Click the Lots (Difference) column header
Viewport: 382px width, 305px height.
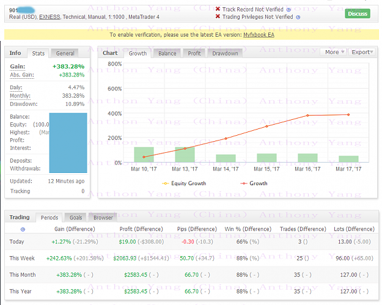point(354,229)
